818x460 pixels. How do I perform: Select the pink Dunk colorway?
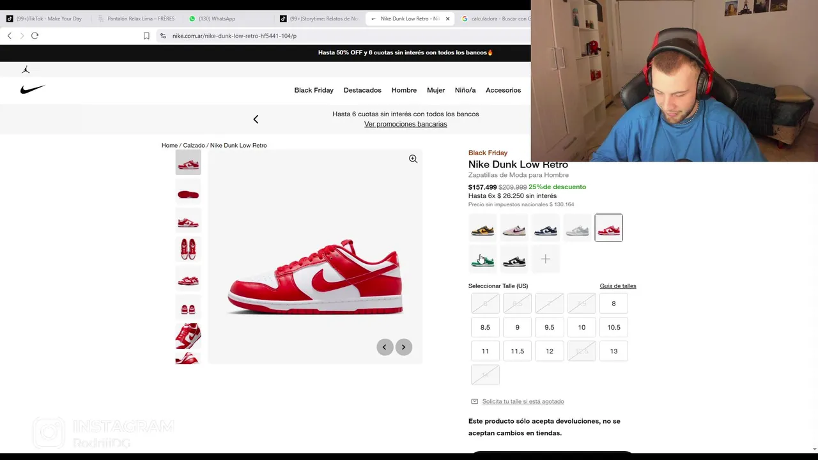pos(514,228)
